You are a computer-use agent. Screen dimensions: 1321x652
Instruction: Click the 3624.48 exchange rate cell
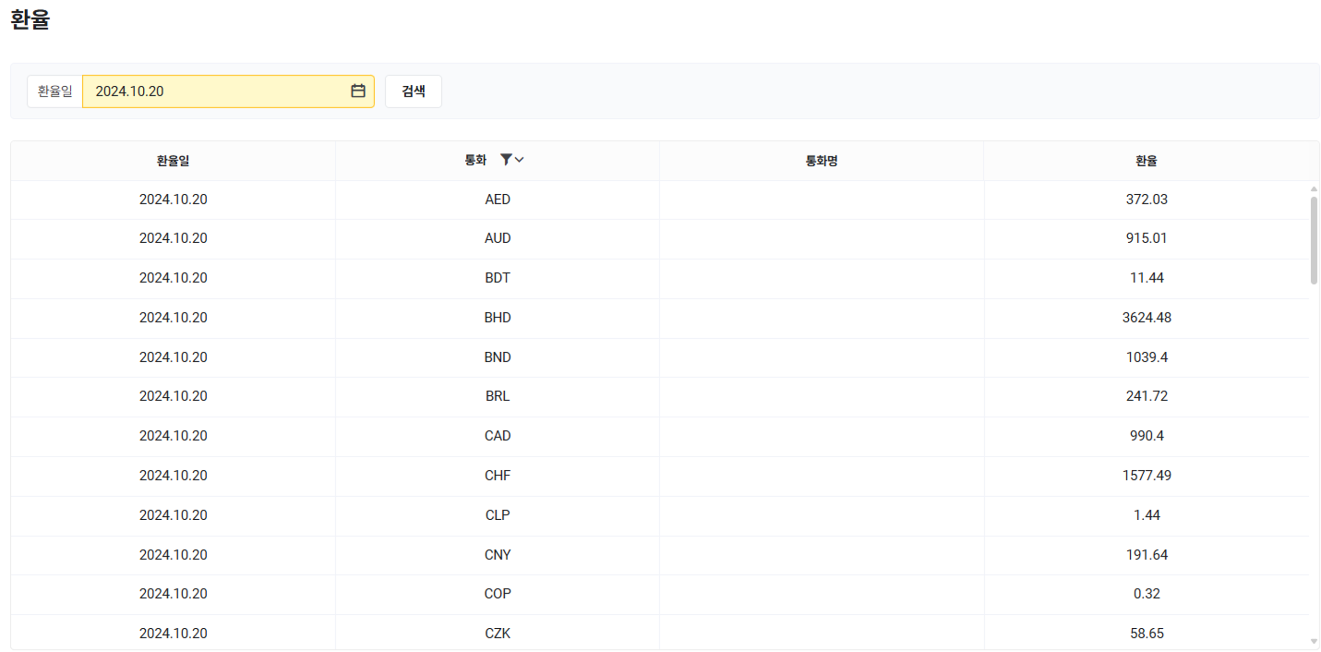(x=1146, y=318)
